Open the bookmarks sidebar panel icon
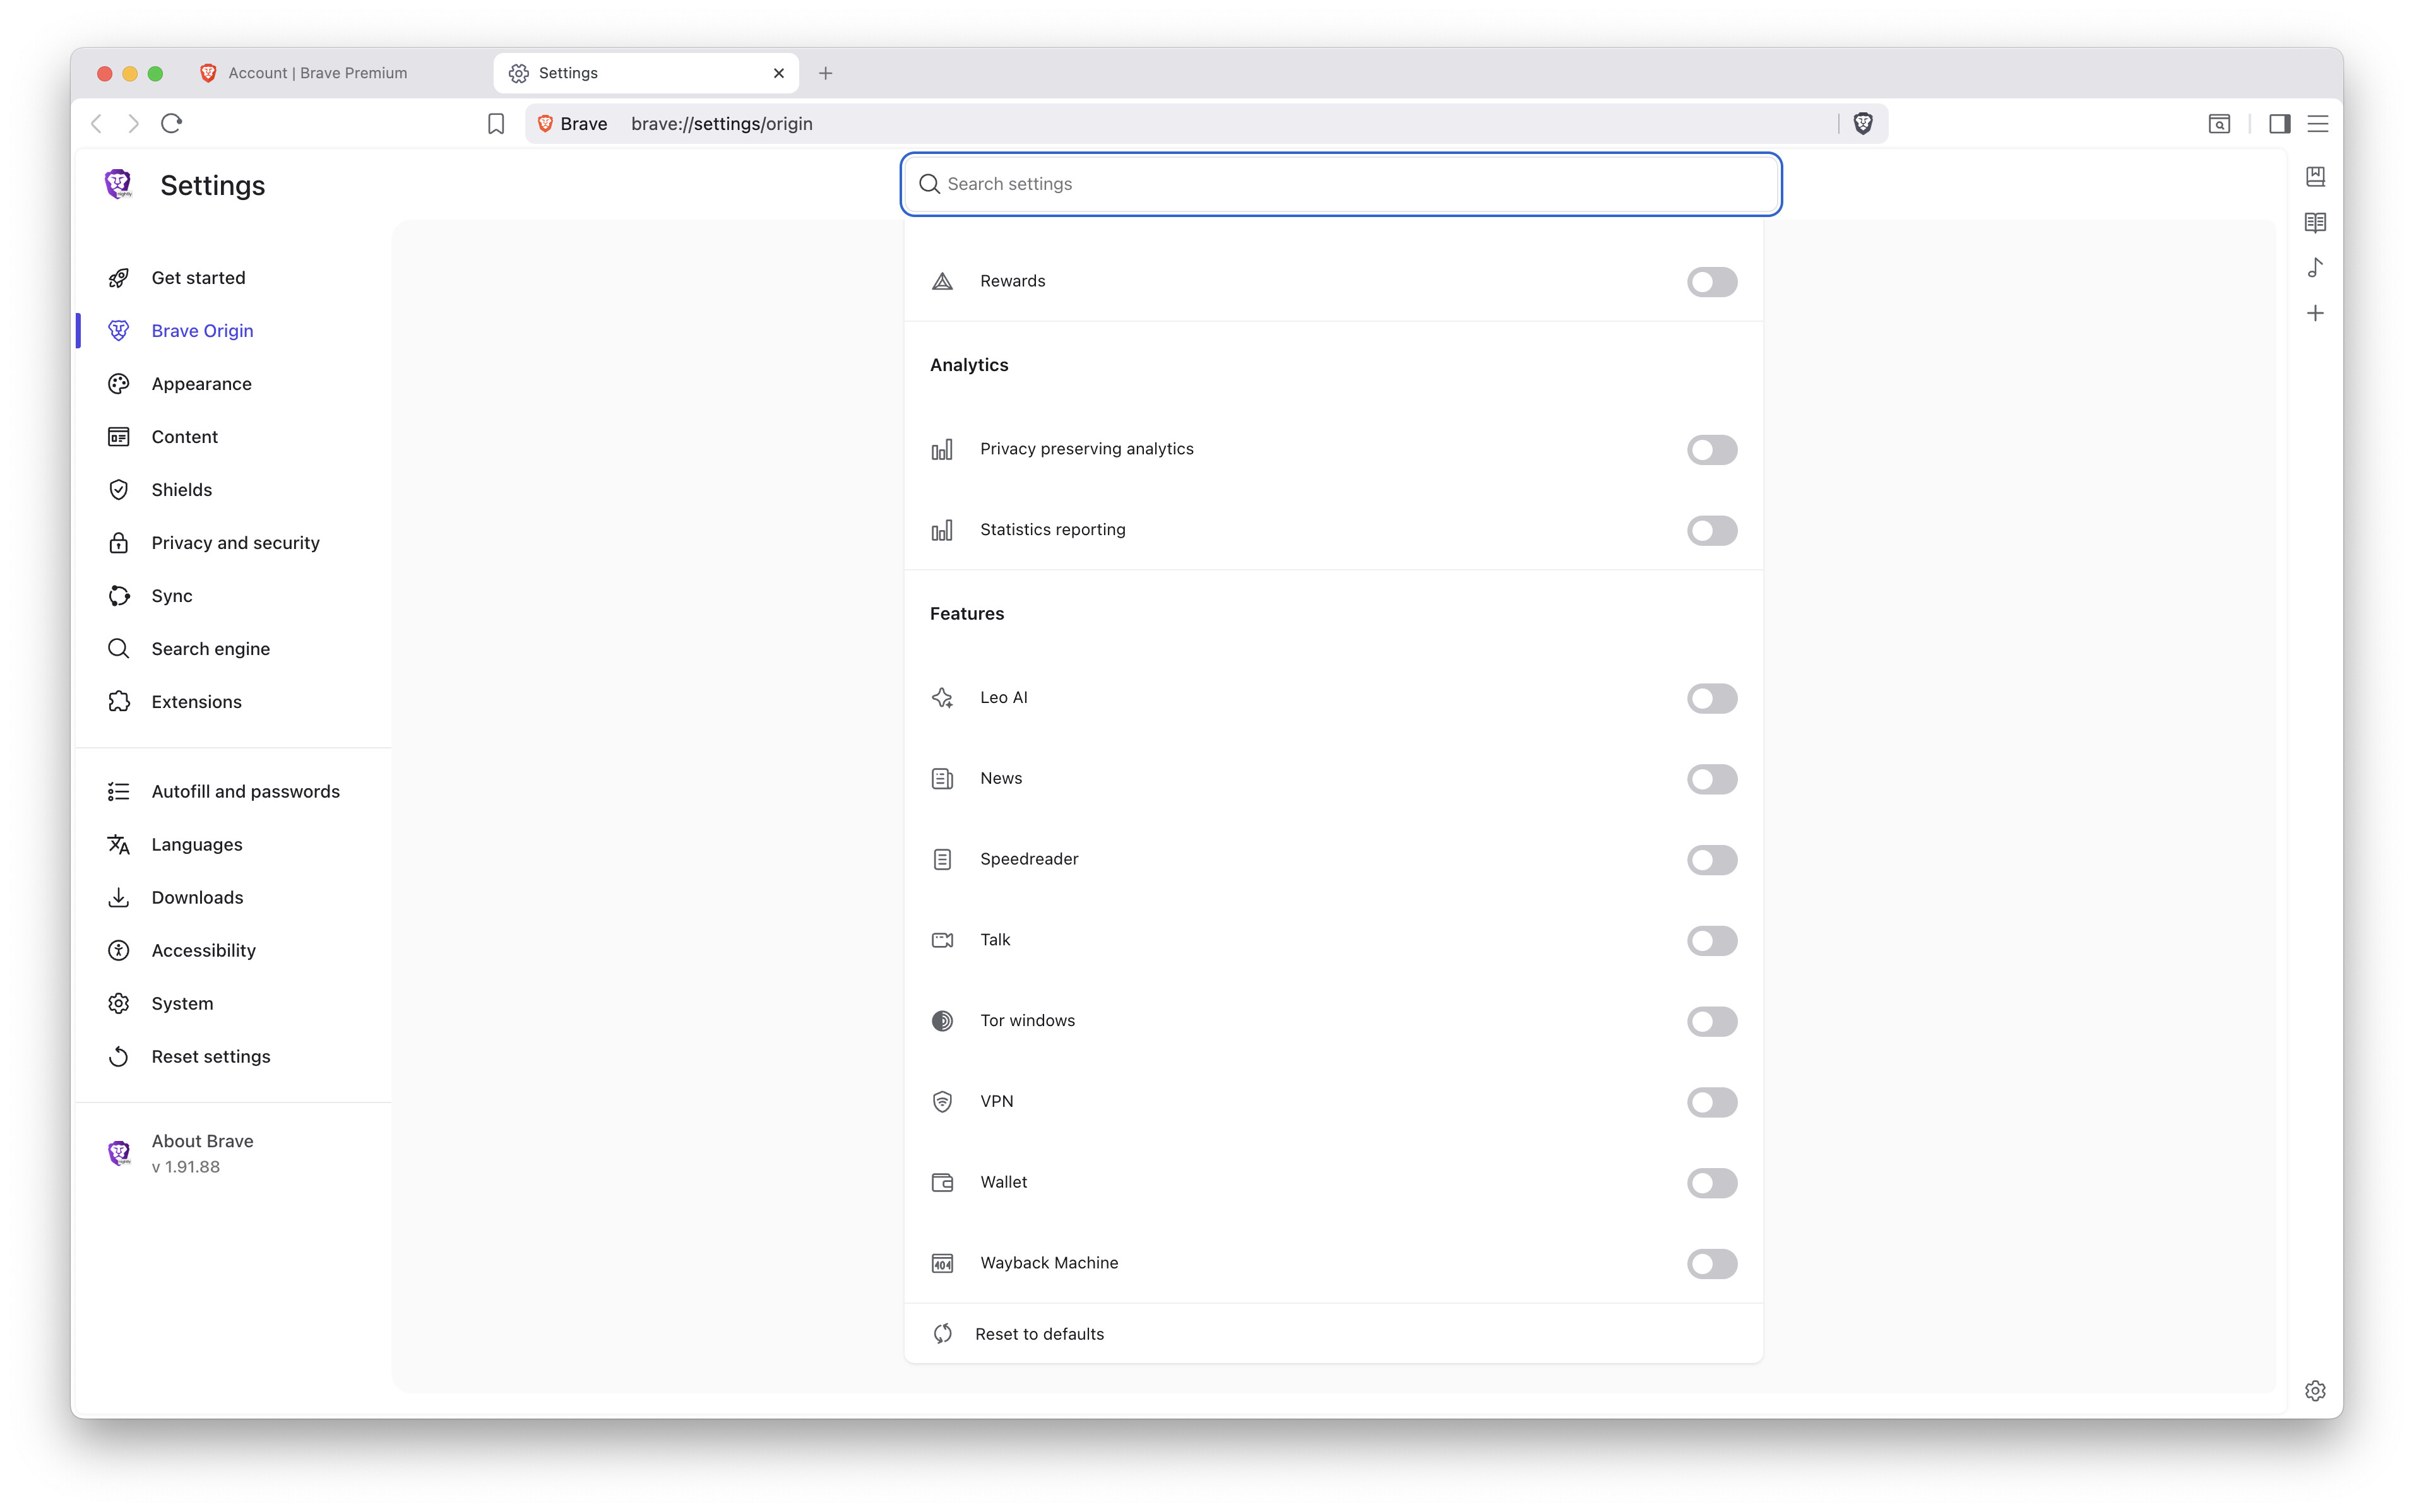The width and height of the screenshot is (2414, 1512). pyautogui.click(x=2314, y=177)
